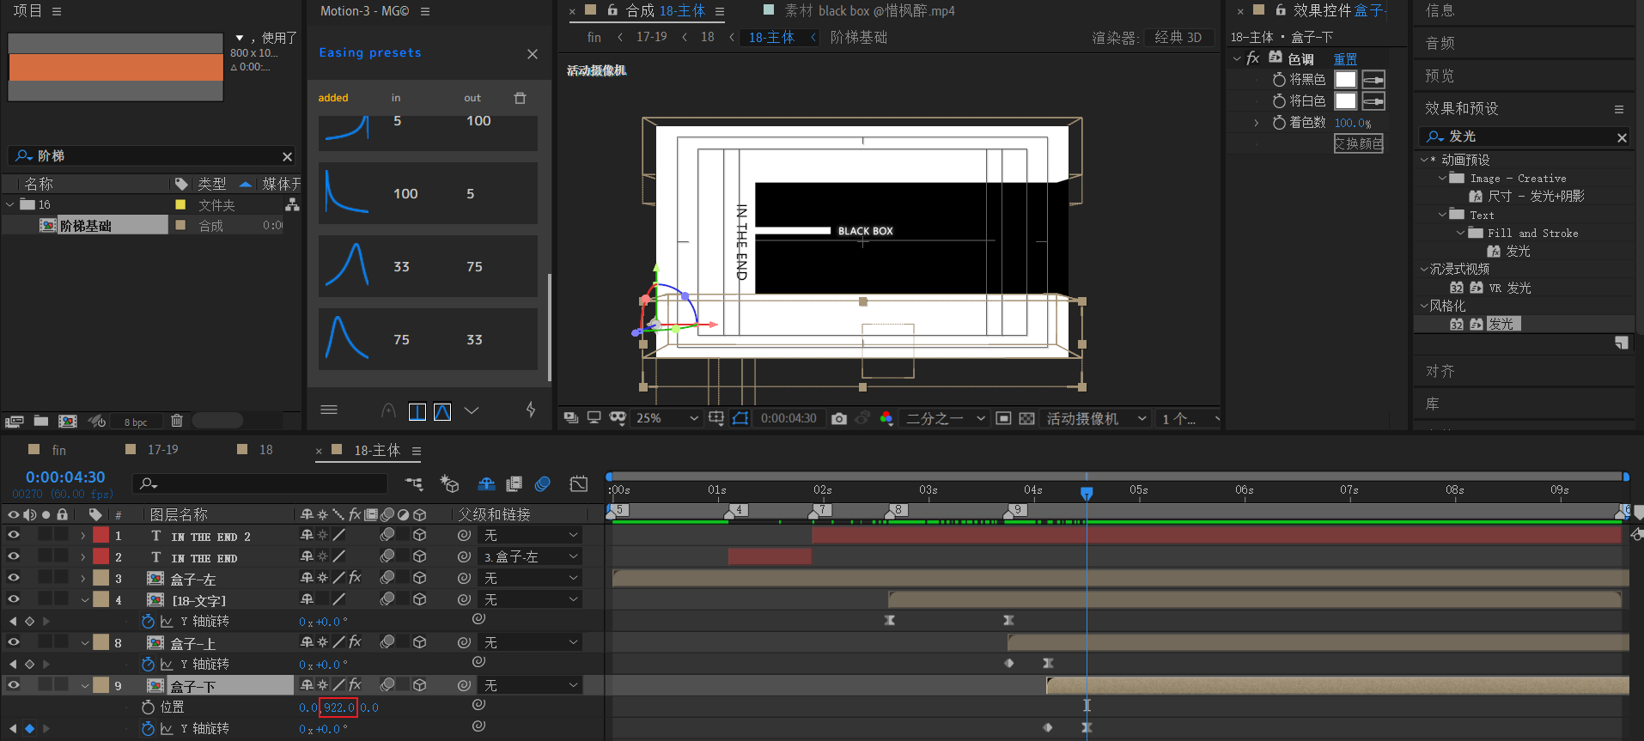The image size is (1644, 741).
Task: Click timeline layer search field
Action: click(260, 483)
